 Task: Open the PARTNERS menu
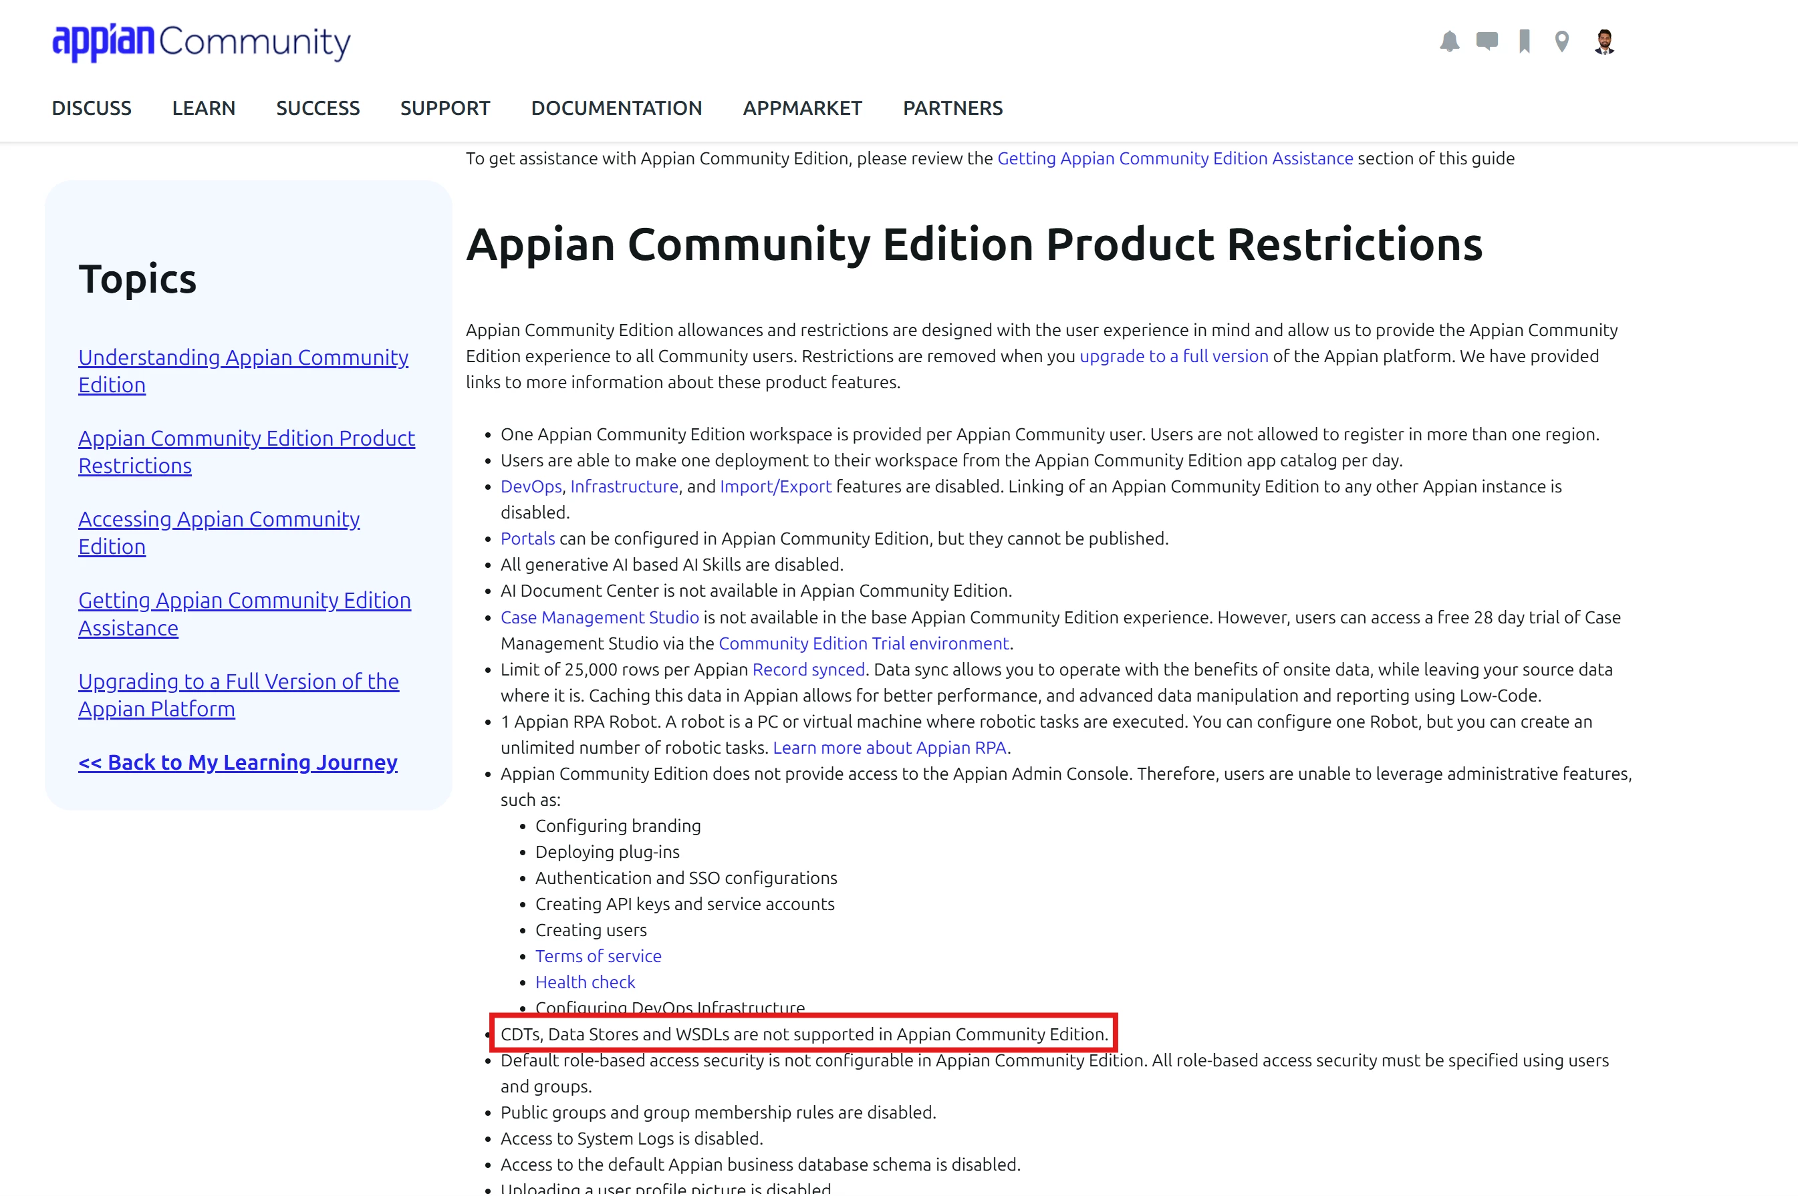(952, 108)
